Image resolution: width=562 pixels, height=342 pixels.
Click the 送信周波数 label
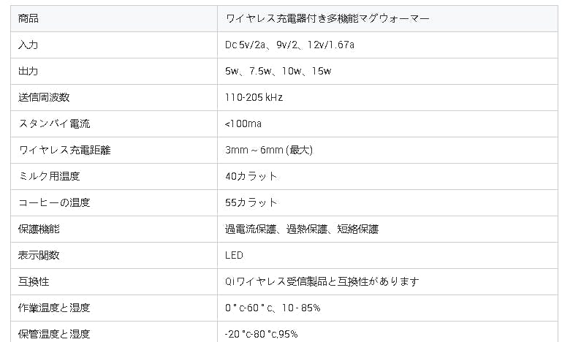[44, 97]
